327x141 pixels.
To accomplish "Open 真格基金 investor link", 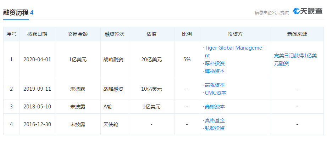I will pos(215,120).
